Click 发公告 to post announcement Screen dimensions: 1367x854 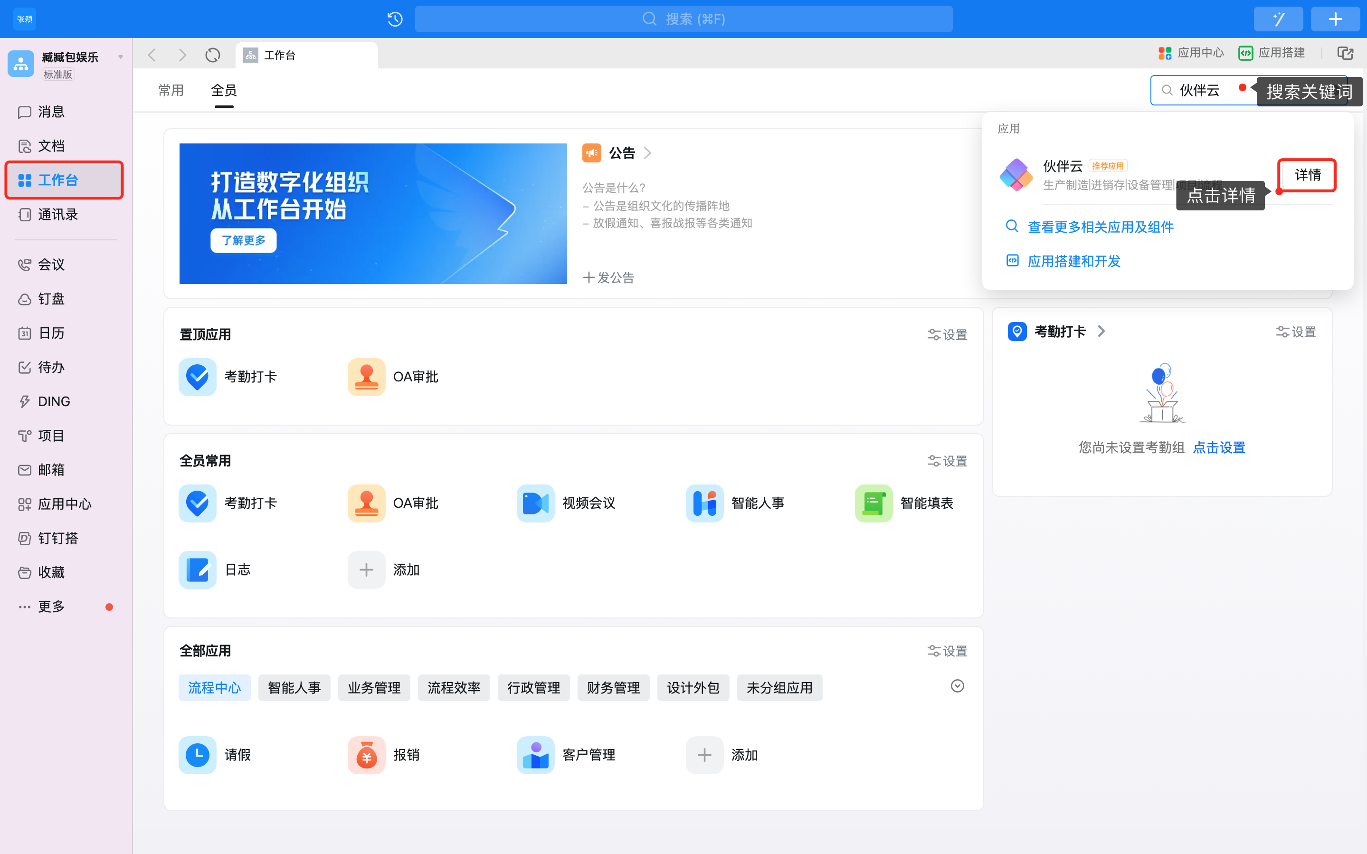click(608, 277)
